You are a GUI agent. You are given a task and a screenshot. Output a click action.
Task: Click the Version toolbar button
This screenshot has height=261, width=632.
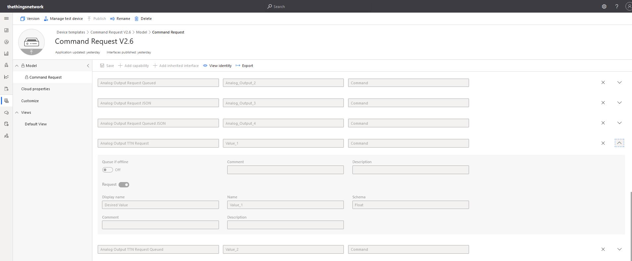[30, 19]
